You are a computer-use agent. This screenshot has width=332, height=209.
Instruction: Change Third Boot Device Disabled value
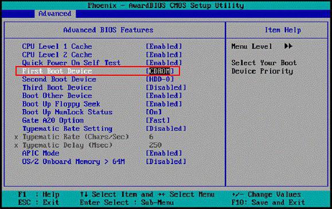click(x=166, y=87)
